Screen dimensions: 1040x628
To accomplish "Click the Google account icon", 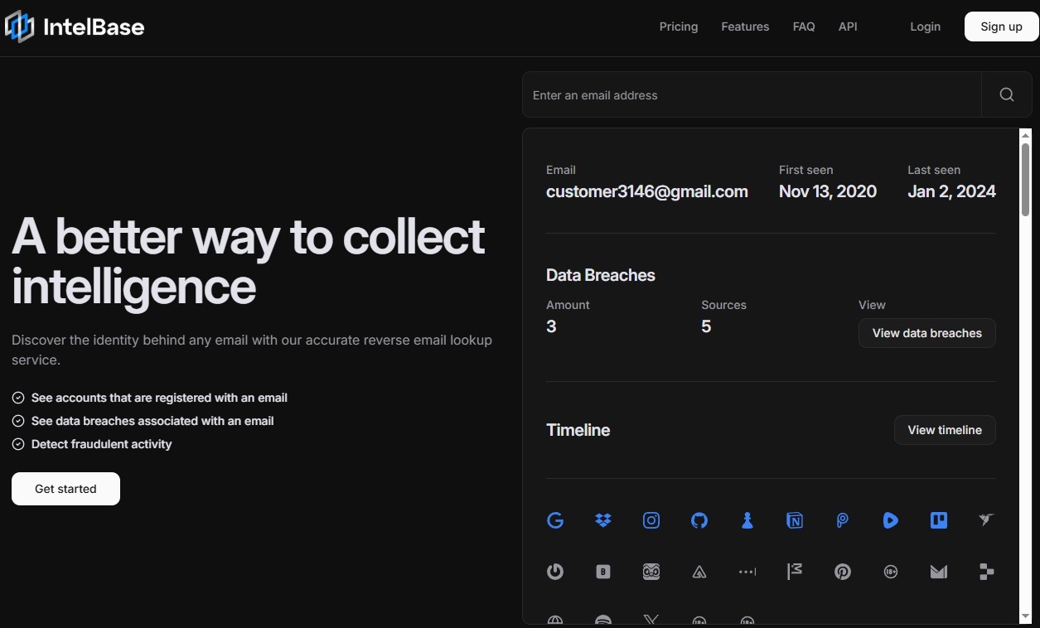I will point(555,520).
